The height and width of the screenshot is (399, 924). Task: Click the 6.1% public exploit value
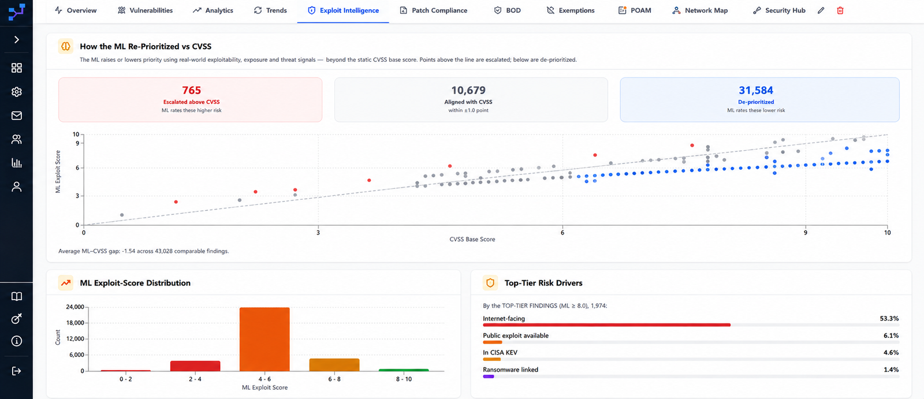[891, 335]
